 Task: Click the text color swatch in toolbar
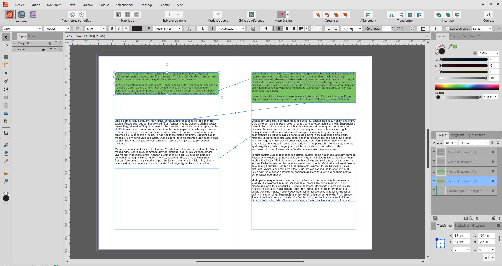pos(137,28)
